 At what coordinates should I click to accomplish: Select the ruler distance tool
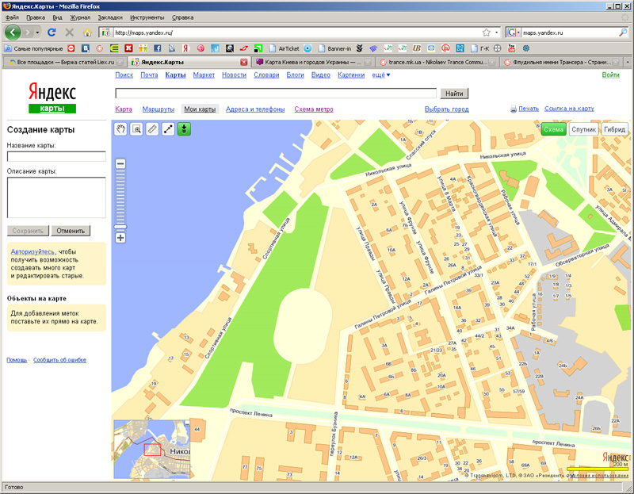point(152,129)
